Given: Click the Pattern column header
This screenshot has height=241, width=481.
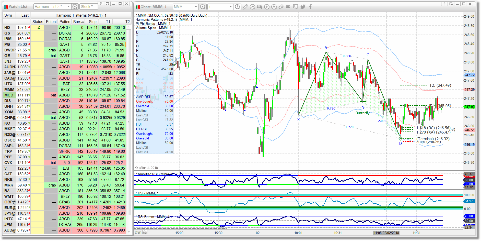Looking at the screenshot, I should click(x=65, y=22).
